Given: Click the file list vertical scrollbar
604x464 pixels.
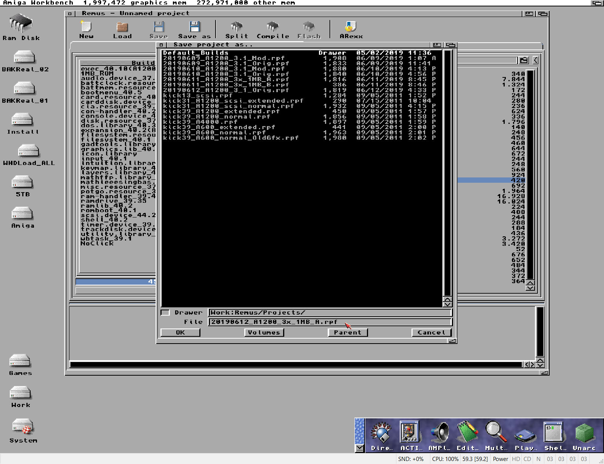Looking at the screenshot, I should click(x=448, y=173).
